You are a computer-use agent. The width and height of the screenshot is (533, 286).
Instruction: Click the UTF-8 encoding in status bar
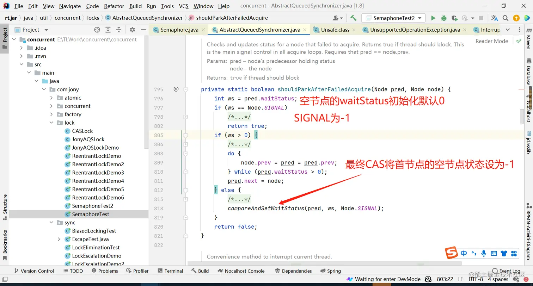click(476, 279)
